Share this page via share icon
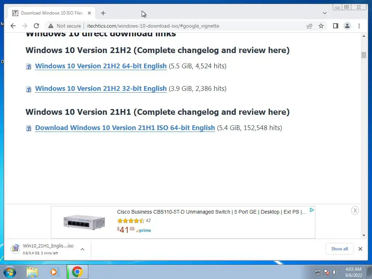372x279 pixels. click(x=310, y=26)
